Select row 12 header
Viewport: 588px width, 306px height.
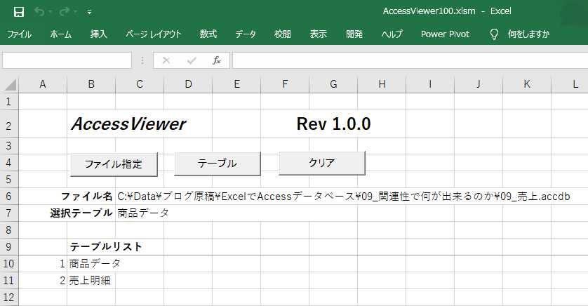point(9,298)
